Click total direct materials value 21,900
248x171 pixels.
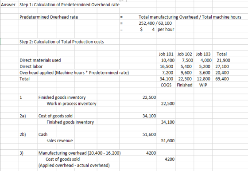tap(223, 60)
